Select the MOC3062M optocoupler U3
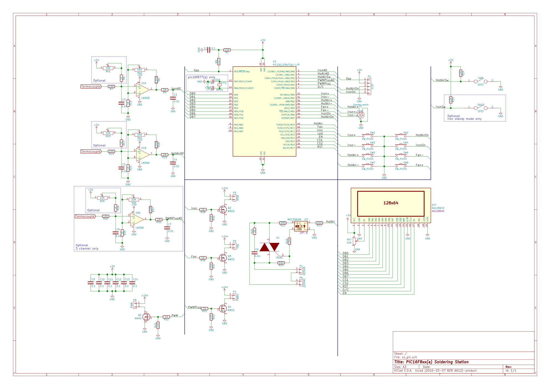 click(301, 226)
